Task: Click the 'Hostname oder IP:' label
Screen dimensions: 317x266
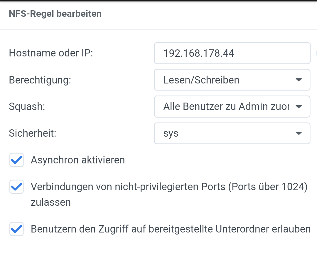Action: [x=51, y=53]
